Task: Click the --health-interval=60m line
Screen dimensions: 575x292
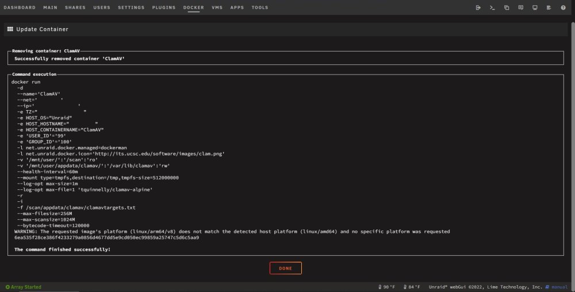Action: pyautogui.click(x=47, y=172)
